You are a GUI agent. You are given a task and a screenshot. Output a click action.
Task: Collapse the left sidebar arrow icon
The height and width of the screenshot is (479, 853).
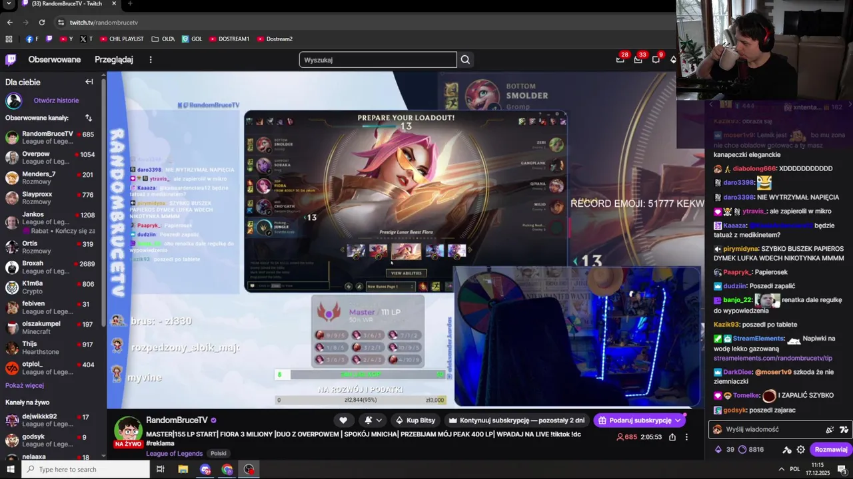click(89, 82)
